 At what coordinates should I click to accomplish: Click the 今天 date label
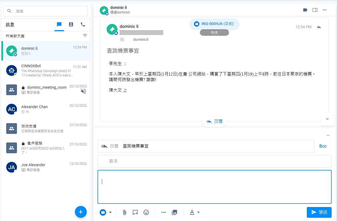coord(214,33)
